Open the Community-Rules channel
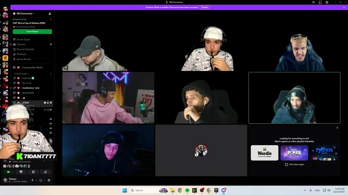Screen dimensions: 348x195 (32, 67)
